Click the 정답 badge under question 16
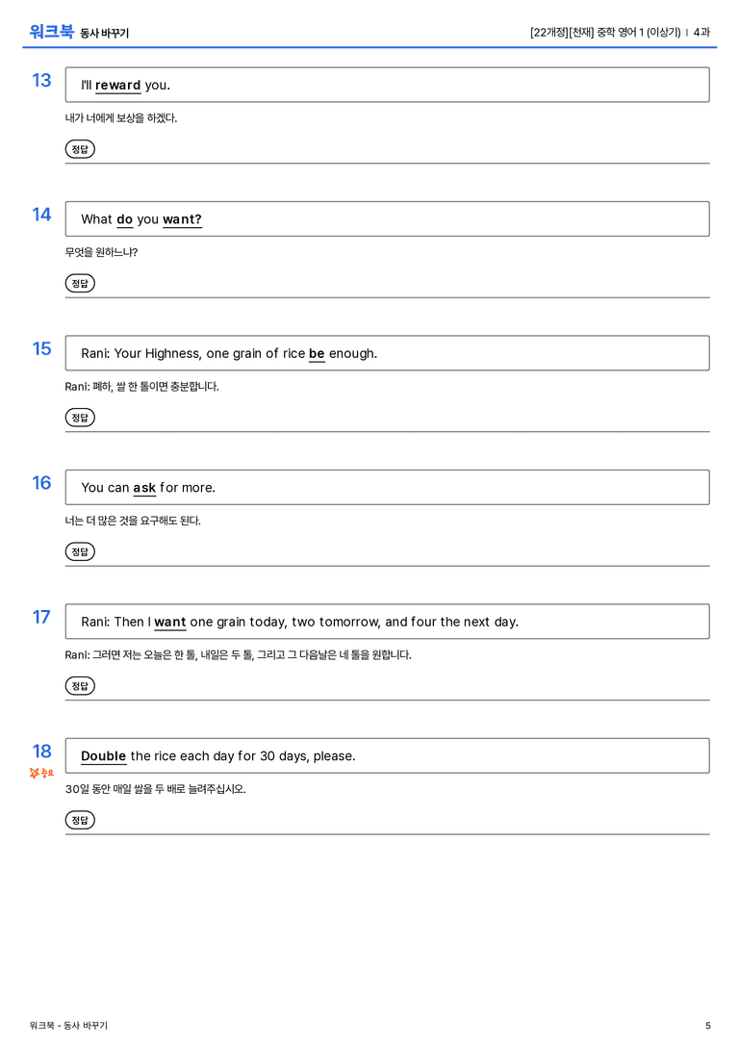The width and height of the screenshot is (739, 1046). [x=80, y=551]
